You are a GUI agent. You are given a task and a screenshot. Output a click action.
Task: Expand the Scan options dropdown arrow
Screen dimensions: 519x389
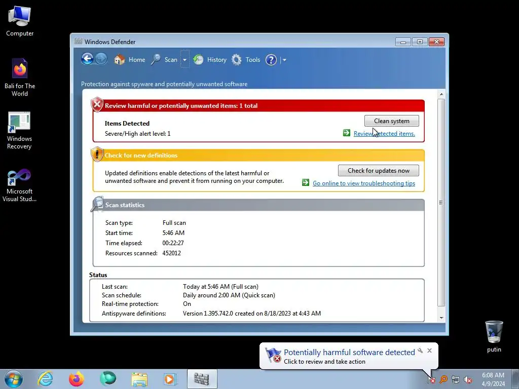(184, 60)
